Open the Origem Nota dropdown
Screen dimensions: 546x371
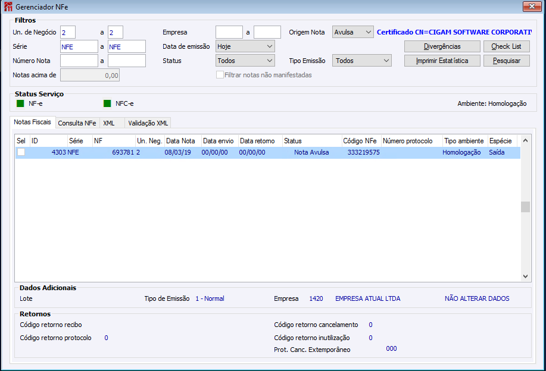click(x=352, y=32)
